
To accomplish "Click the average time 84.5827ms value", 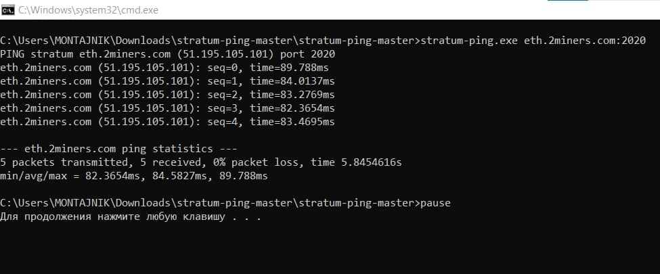I will [x=171, y=177].
